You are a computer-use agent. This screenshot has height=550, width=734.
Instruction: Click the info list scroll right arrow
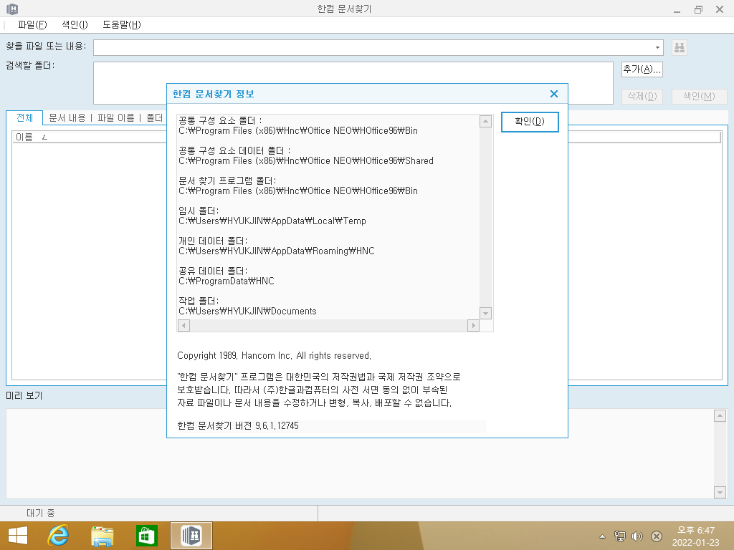(473, 326)
